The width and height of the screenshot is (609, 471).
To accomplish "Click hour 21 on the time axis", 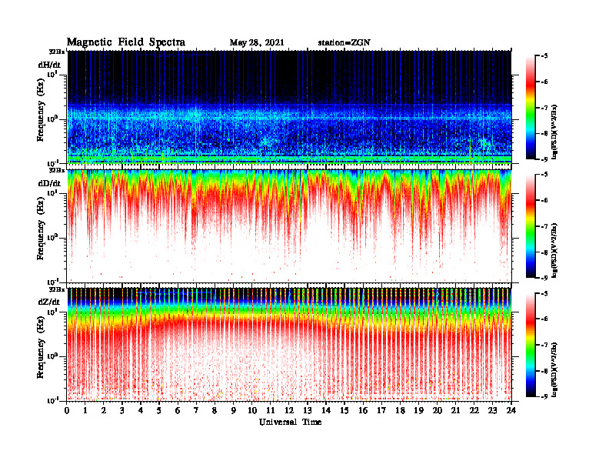I will click(455, 411).
